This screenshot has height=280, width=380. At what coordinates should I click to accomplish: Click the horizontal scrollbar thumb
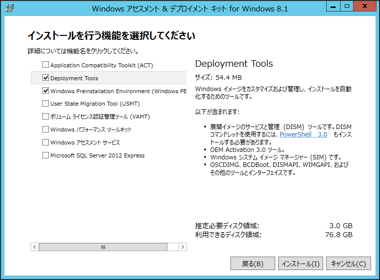point(103,247)
